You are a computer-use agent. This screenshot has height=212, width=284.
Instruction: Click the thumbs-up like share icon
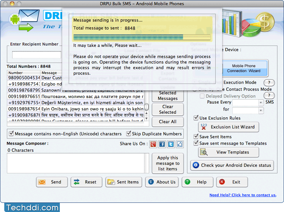(x=180, y=144)
